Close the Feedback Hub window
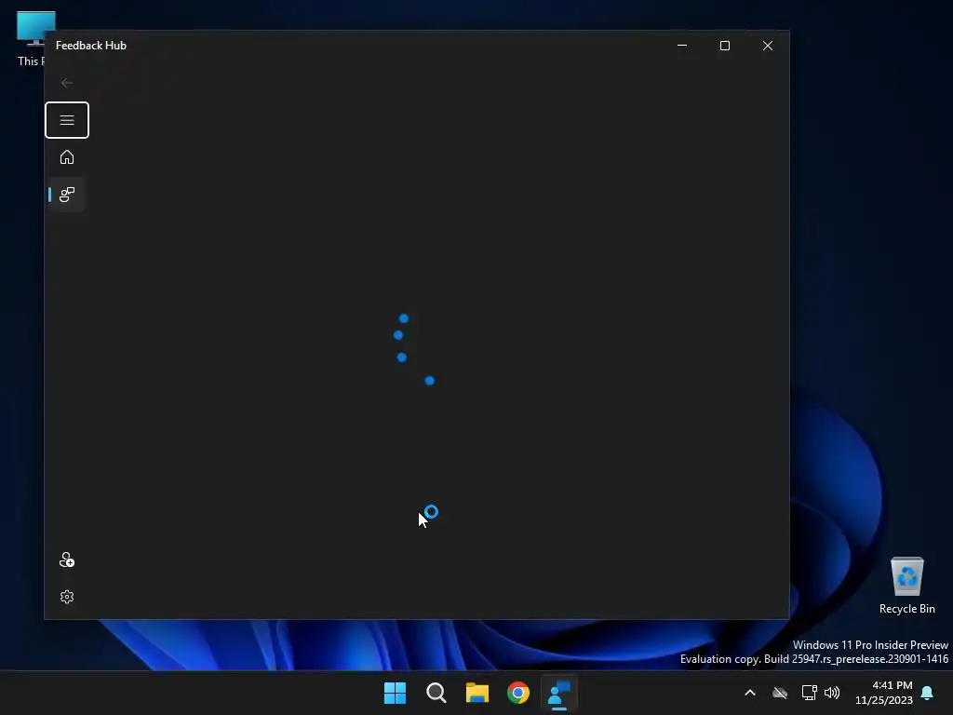Screen dimensions: 953x715 pyautogui.click(x=768, y=46)
